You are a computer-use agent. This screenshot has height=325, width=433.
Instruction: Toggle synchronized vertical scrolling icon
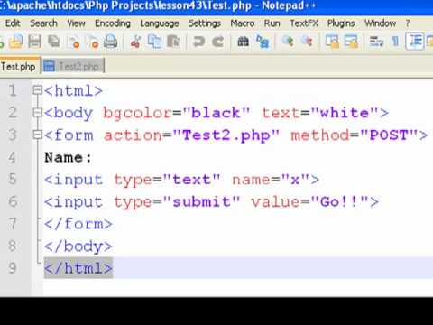point(332,42)
